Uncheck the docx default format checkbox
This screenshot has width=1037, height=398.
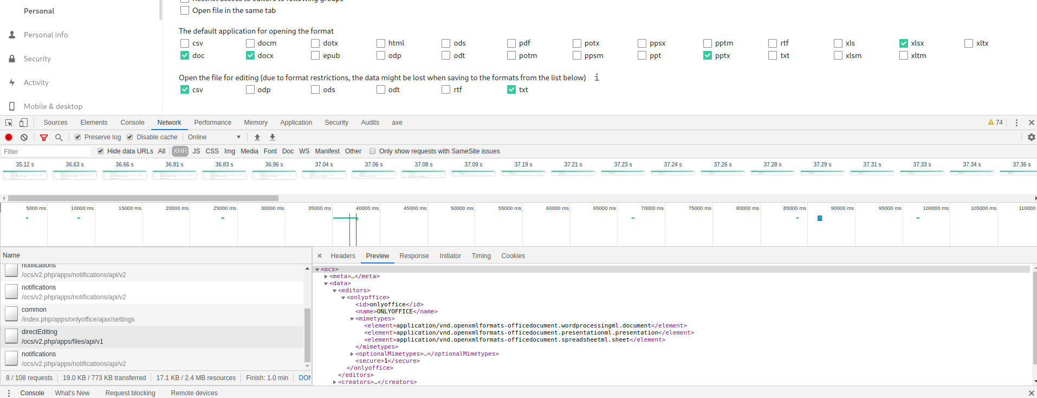(x=250, y=55)
